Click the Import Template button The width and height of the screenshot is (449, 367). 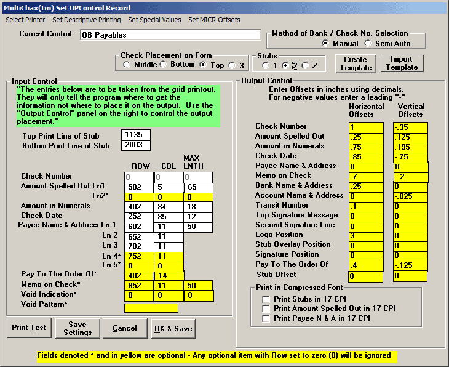tap(402, 63)
